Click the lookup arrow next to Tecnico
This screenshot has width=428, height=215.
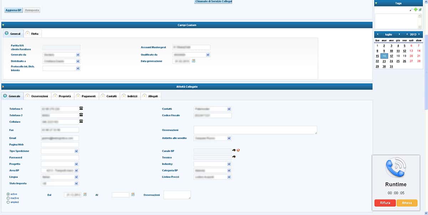(x=234, y=157)
